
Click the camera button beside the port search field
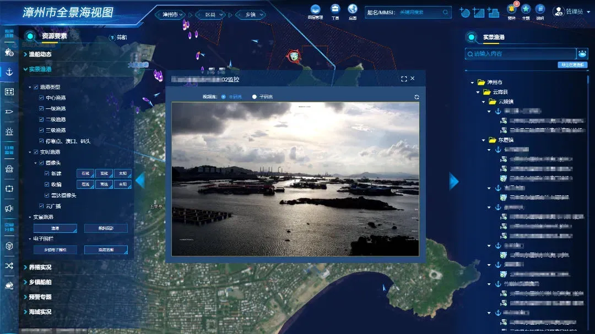click(582, 53)
